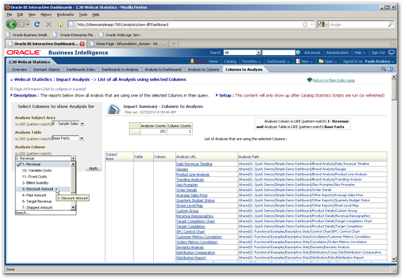Click the browser Home icon

pos(60,24)
